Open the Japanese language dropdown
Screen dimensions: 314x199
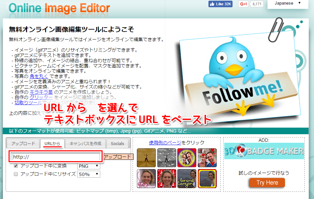[x=288, y=3]
